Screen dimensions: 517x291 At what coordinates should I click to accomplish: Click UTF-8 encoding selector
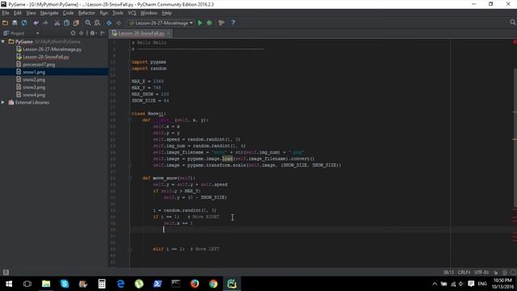tap(481, 272)
